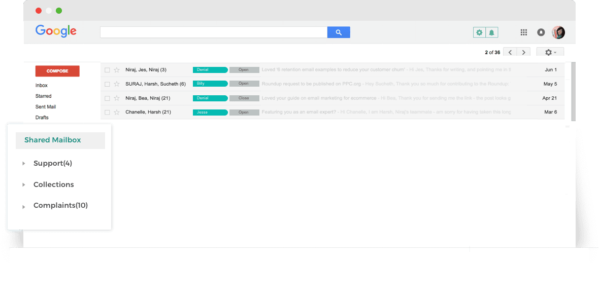Expand the Collections mailbox arrow
599x298 pixels.
[24, 184]
